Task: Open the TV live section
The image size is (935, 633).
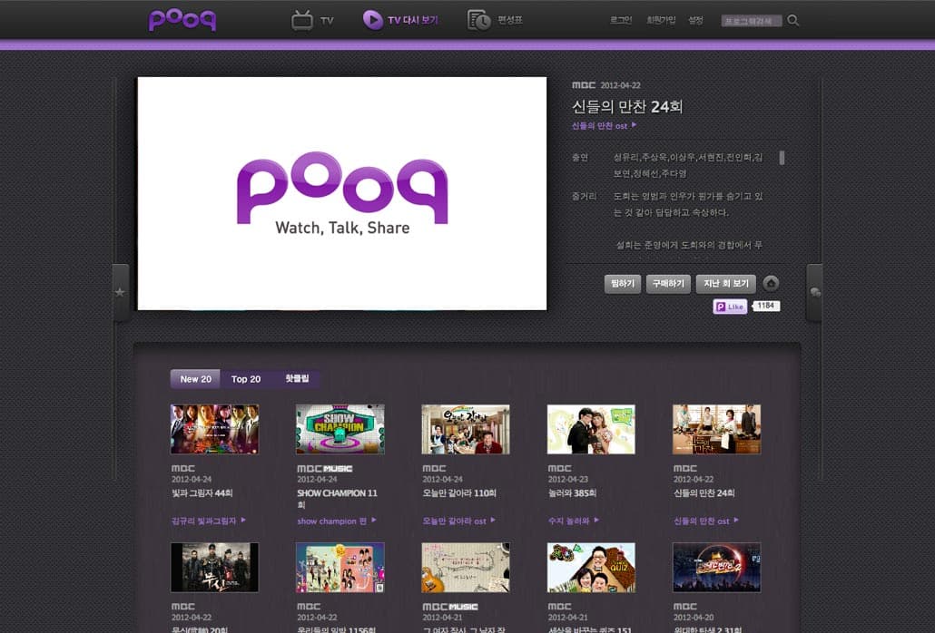Action: click(x=312, y=20)
